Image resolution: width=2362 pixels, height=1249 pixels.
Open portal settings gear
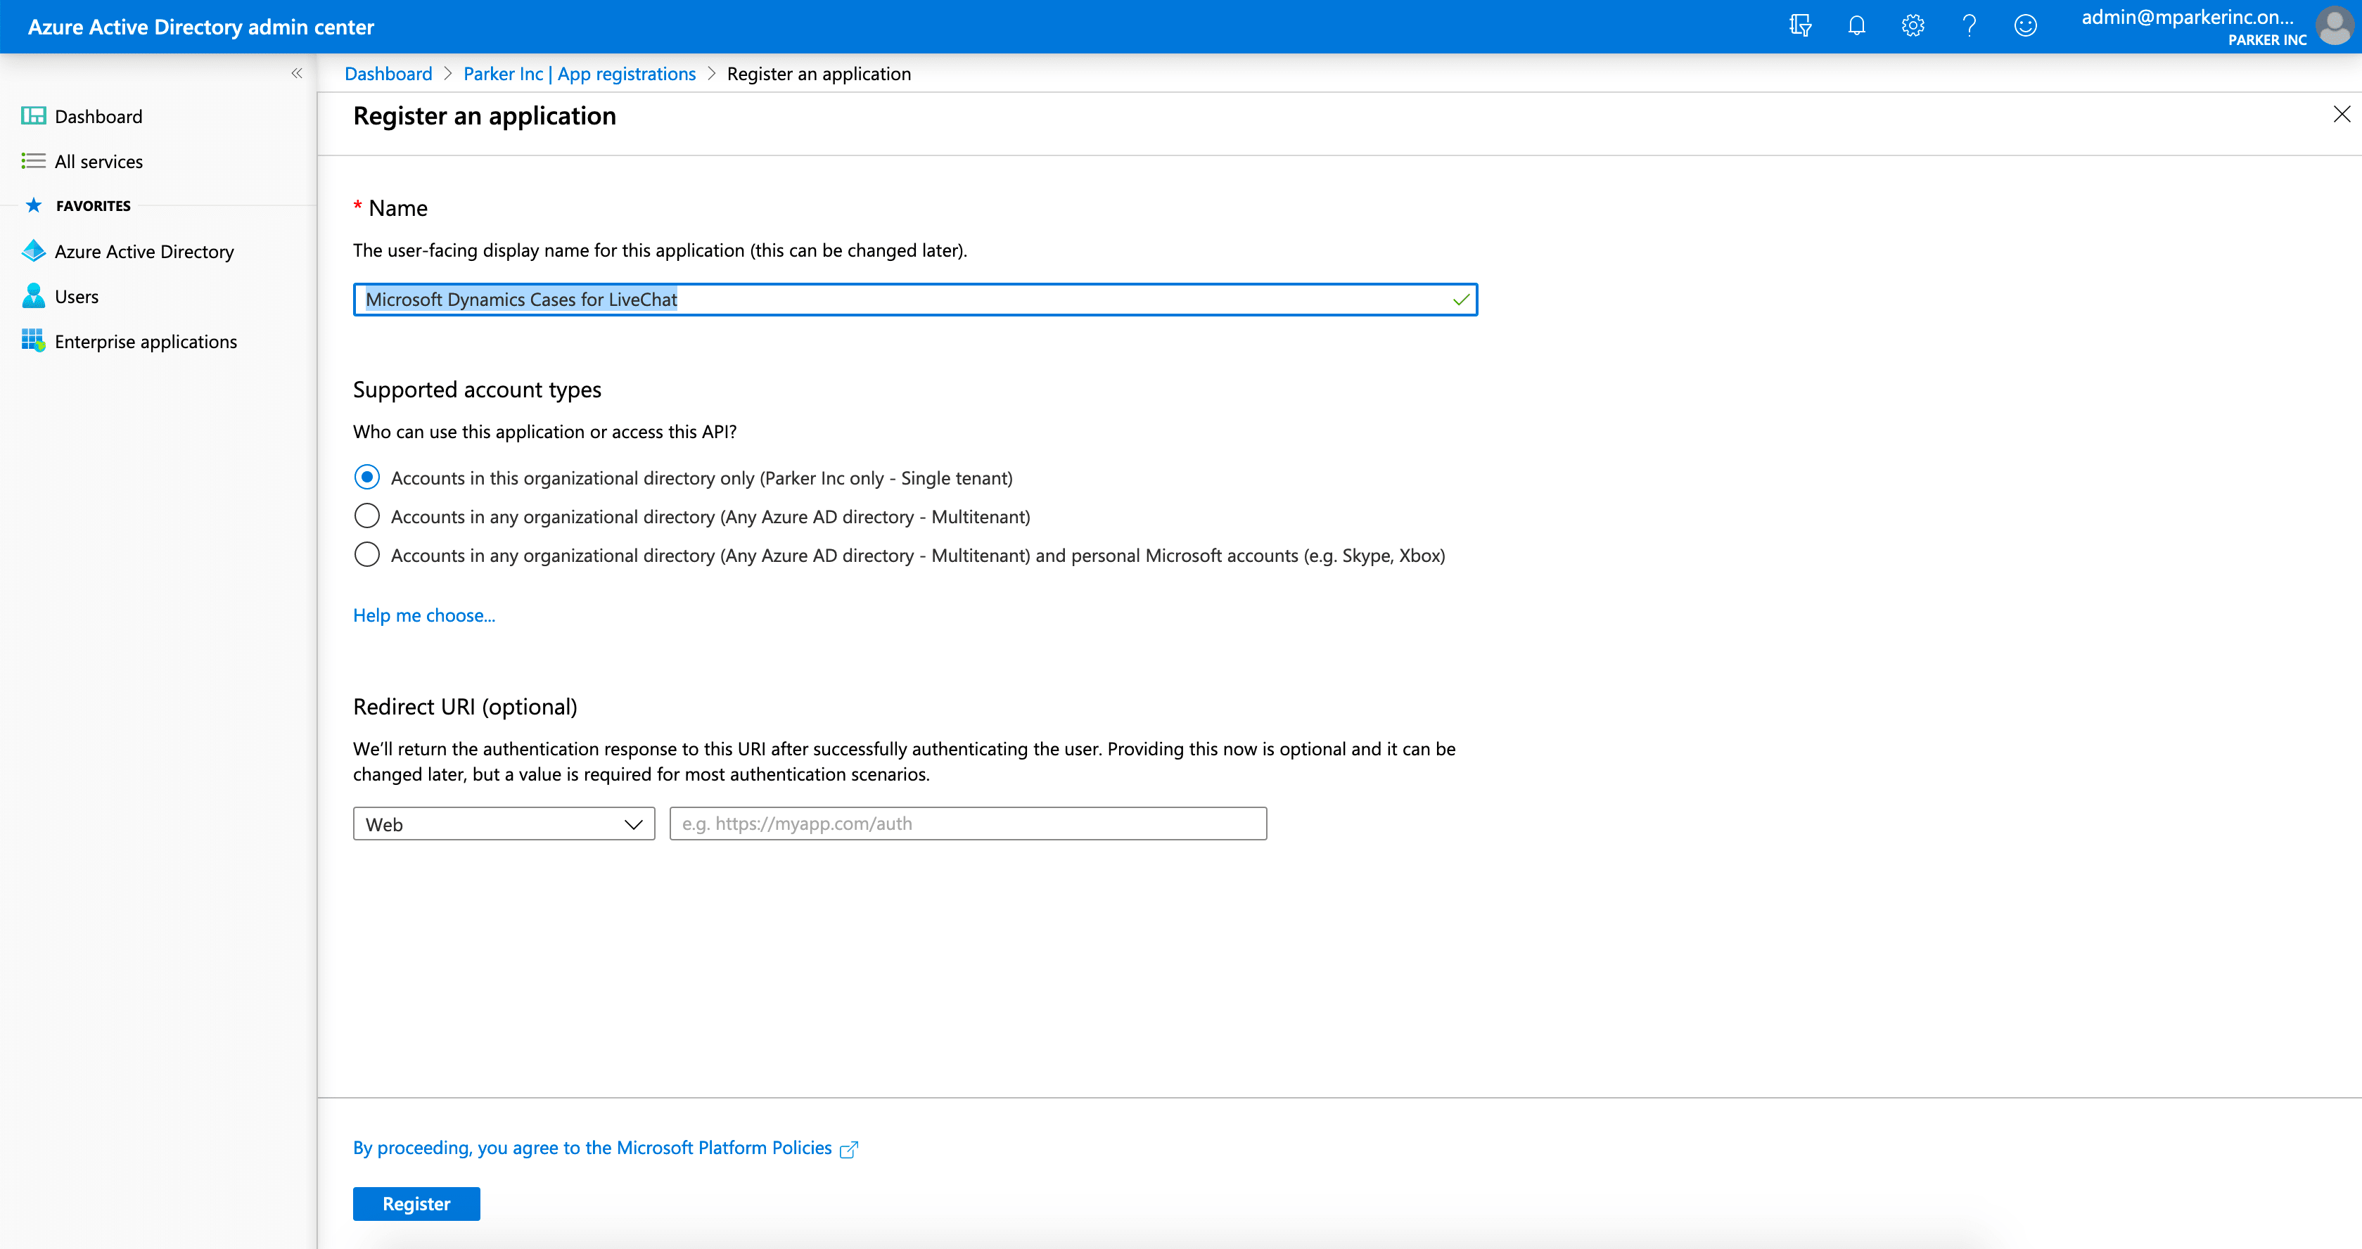(1913, 26)
